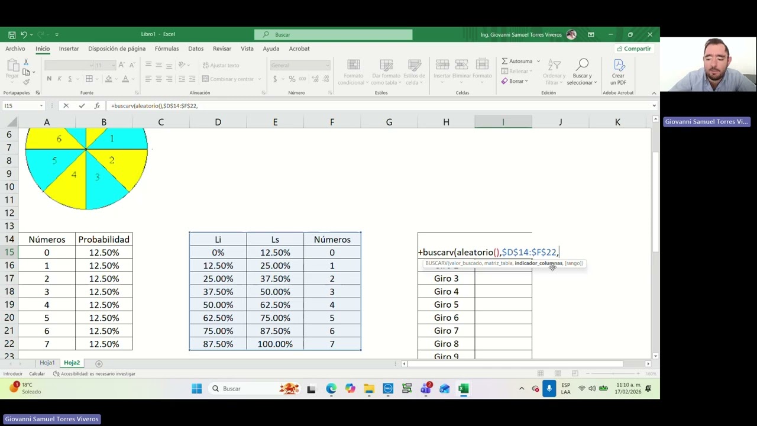
Task: Switch to the Datos ribbon tab
Action: point(196,49)
